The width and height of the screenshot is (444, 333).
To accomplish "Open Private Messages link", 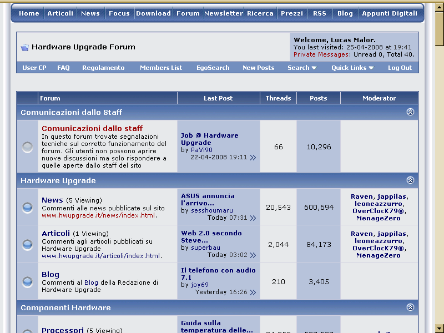I will [x=321, y=54].
